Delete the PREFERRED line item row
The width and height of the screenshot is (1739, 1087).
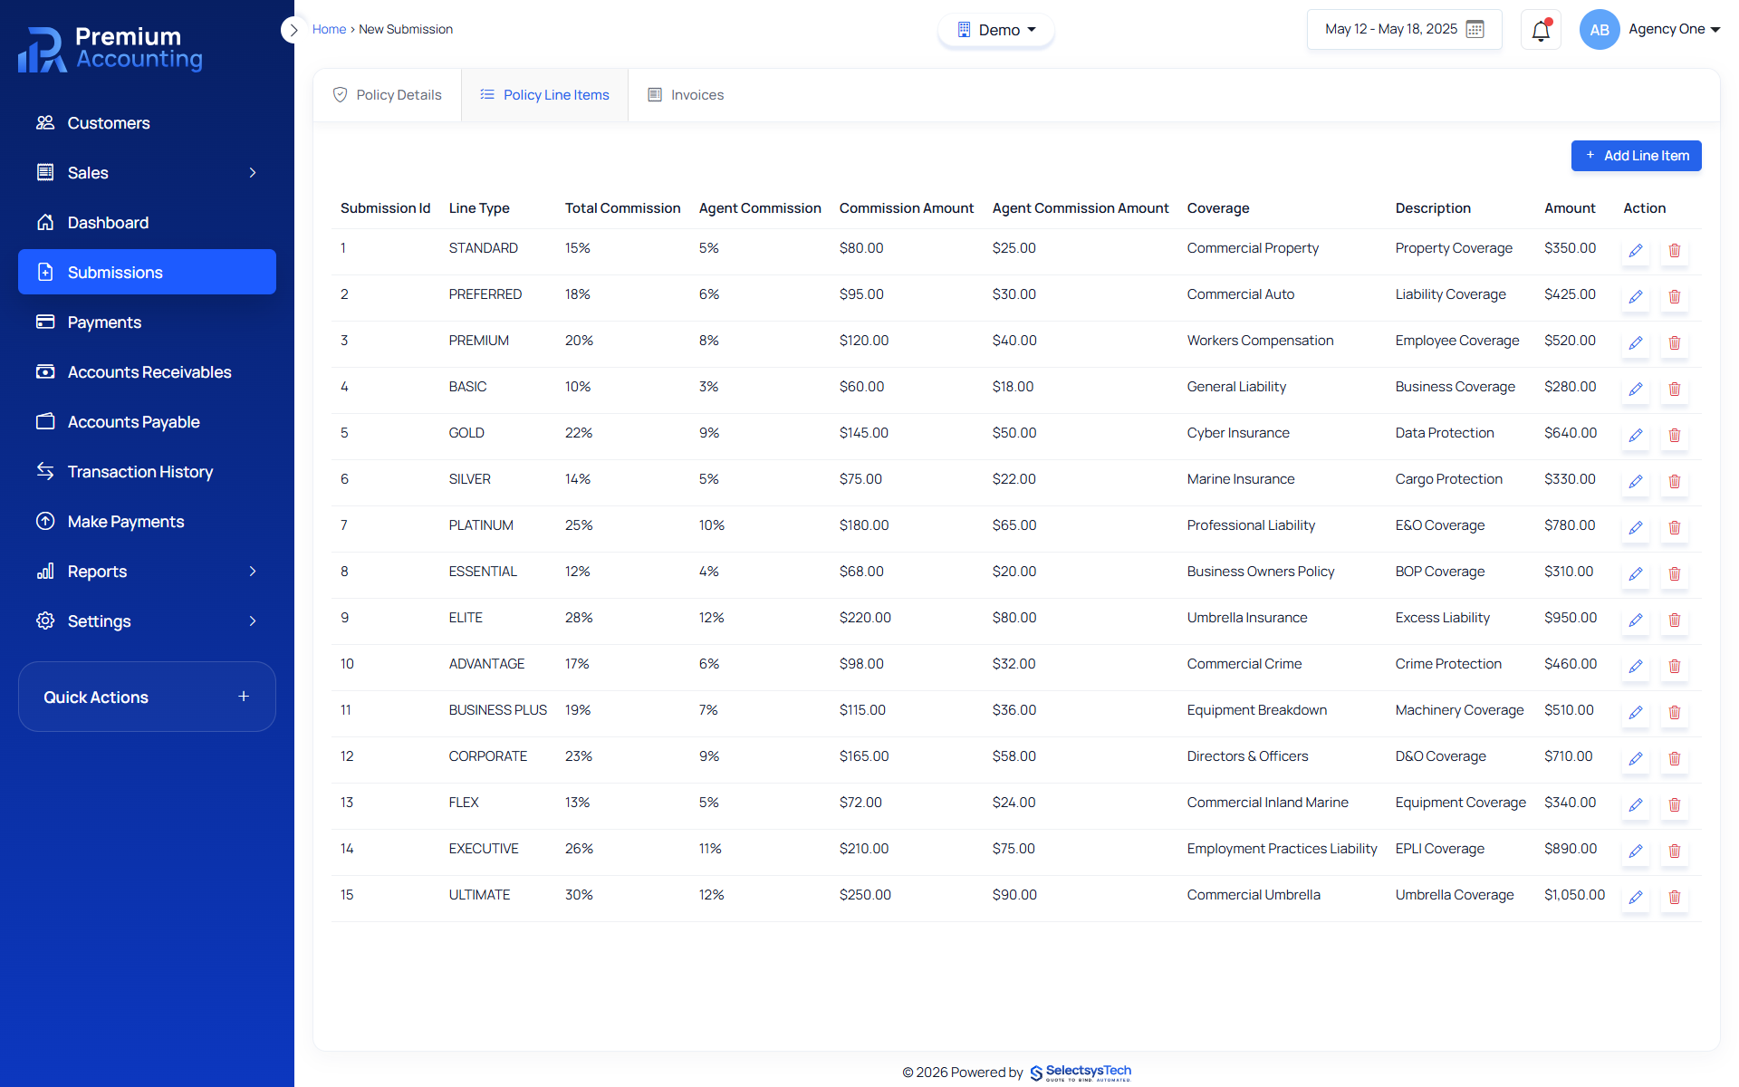[x=1675, y=297]
